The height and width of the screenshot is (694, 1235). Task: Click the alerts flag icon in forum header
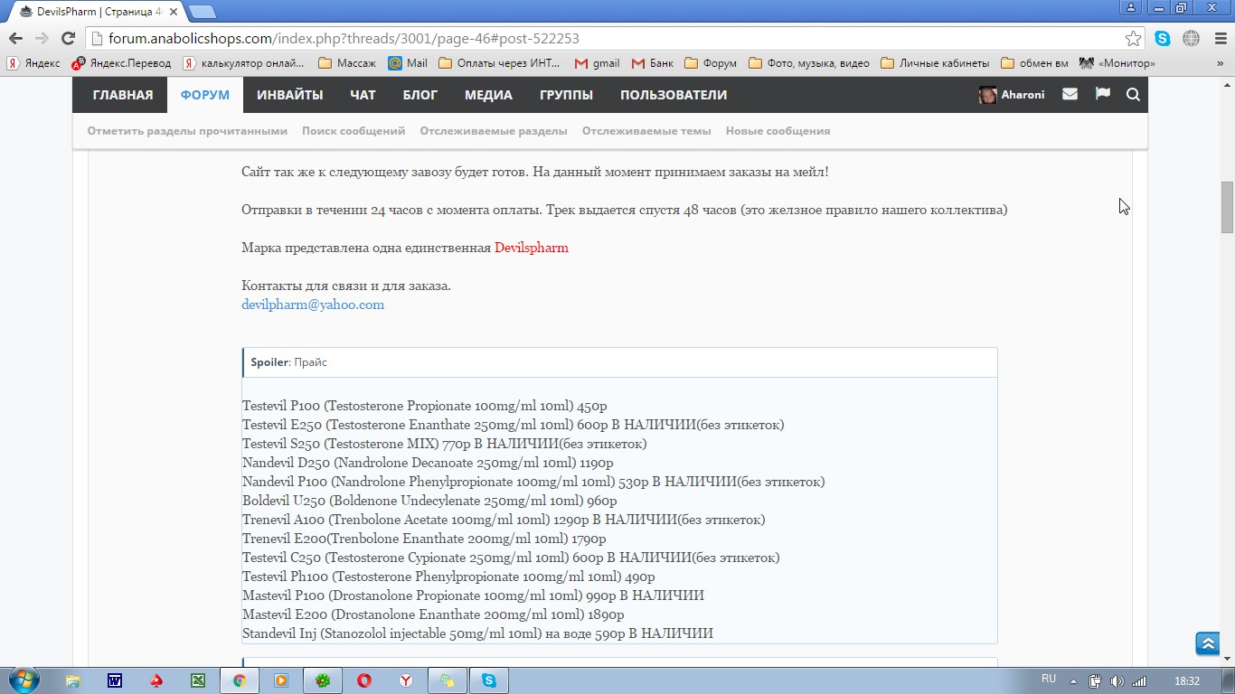tap(1102, 94)
